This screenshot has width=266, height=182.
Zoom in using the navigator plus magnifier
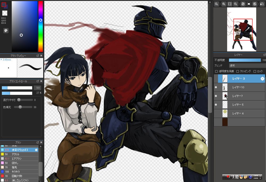tap(224, 4)
